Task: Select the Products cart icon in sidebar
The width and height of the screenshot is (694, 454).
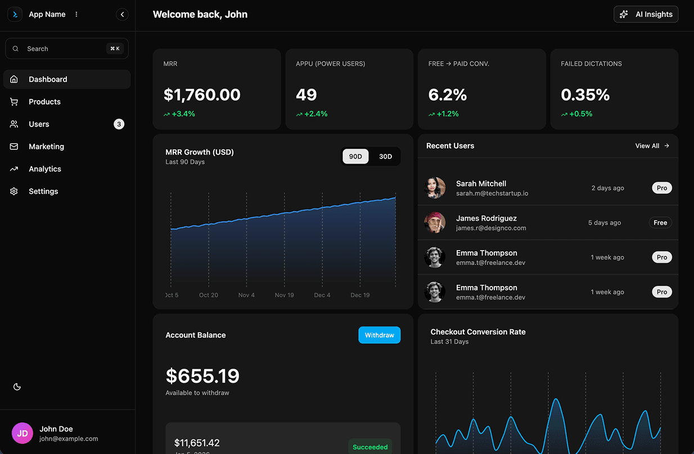Action: pyautogui.click(x=14, y=102)
